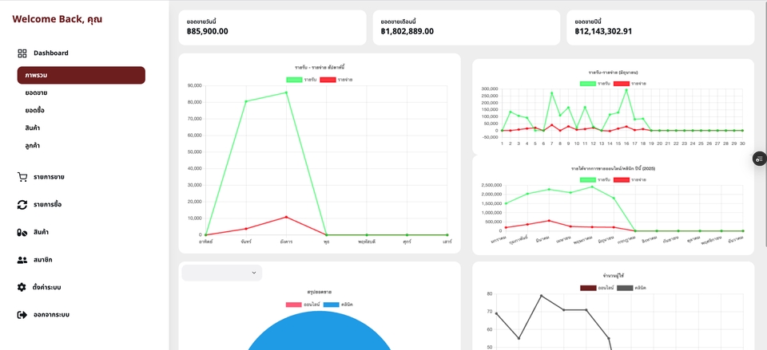Click the ยอดขายปีนี้ ฿12,143,302.91 card
This screenshot has width=767, height=350.
click(661, 28)
